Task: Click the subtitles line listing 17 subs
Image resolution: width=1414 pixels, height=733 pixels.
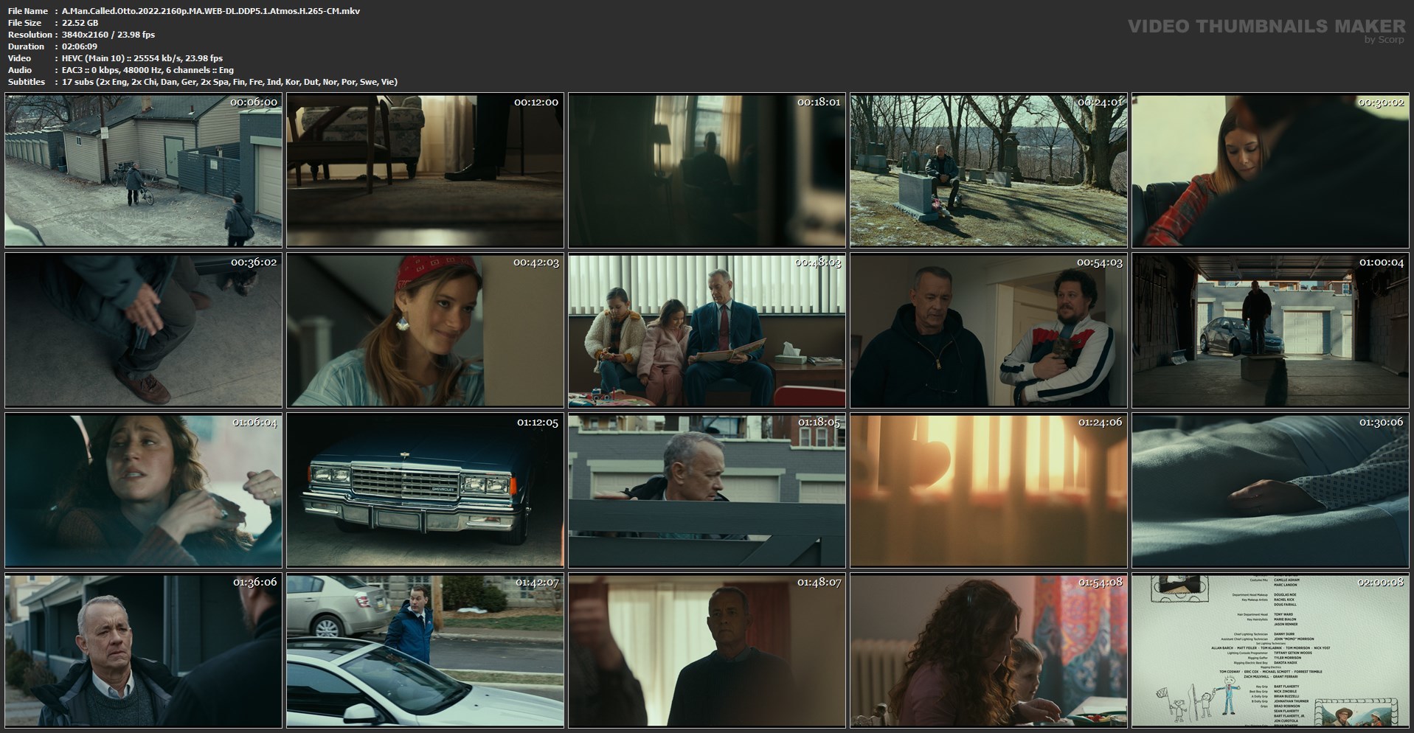Action: pos(230,82)
